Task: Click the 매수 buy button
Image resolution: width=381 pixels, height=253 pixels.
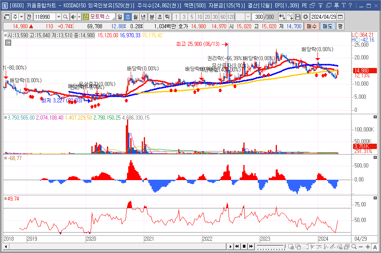Action: pyautogui.click(x=312, y=26)
